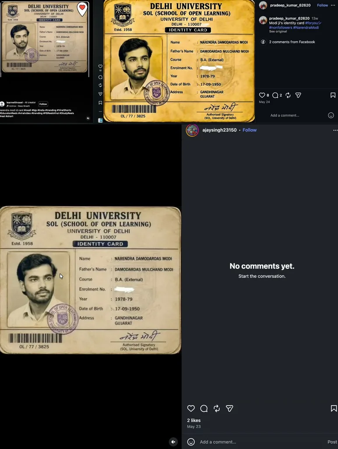This screenshot has height=449, width=338.
Task: Like the ajaysingh23150 post
Action: point(191,408)
